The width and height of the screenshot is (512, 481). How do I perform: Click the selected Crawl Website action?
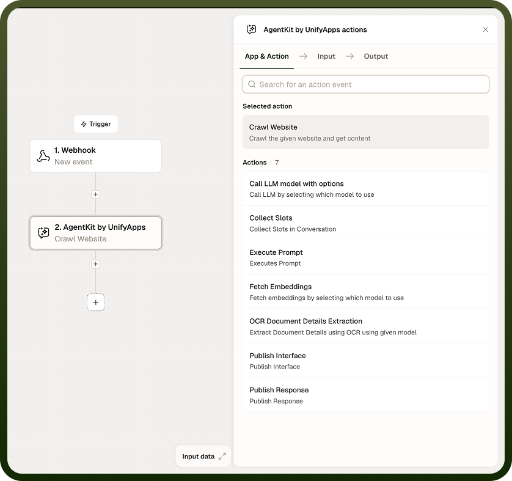coord(366,132)
